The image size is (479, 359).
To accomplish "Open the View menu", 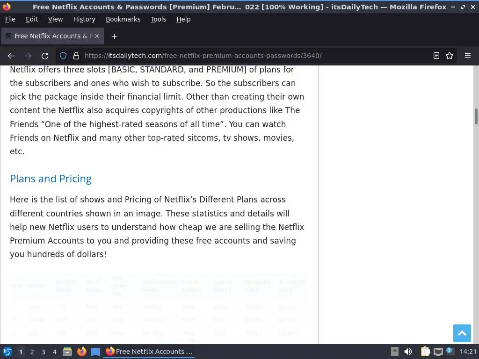I will tap(55, 19).
